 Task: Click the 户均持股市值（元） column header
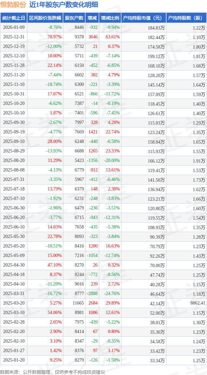tap(144, 18)
